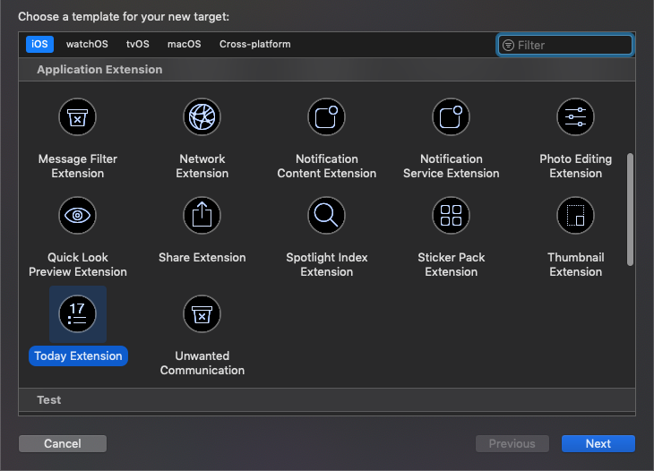The image size is (654, 471).
Task: Choose the Network Extension template icon
Action: click(x=202, y=116)
